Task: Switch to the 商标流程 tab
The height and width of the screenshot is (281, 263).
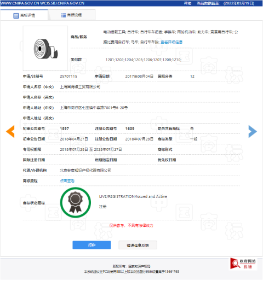Action: (71, 15)
